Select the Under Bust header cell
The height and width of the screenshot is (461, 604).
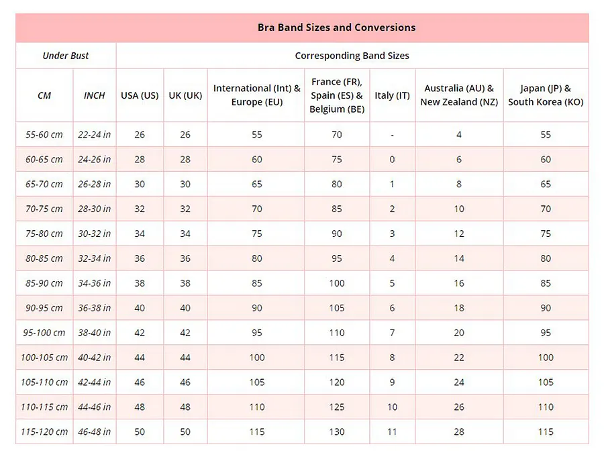coord(66,56)
